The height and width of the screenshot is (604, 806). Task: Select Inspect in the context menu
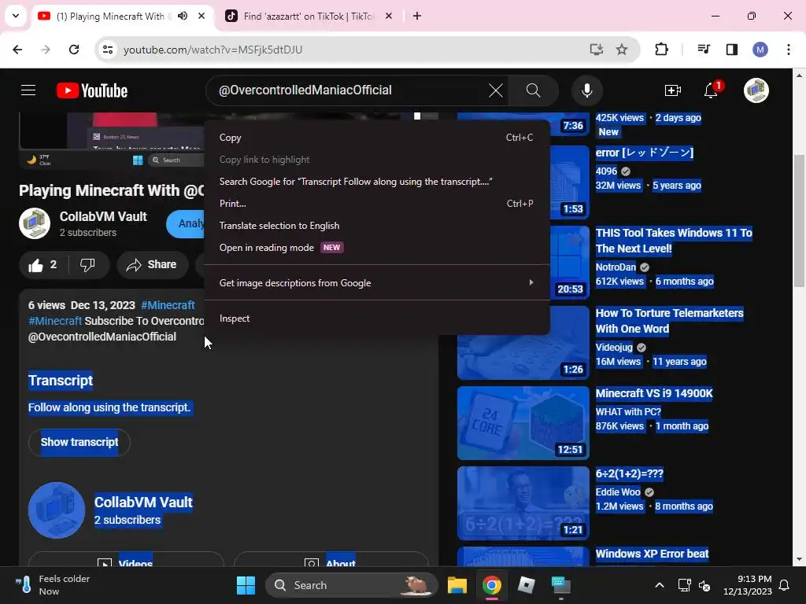tap(376, 319)
